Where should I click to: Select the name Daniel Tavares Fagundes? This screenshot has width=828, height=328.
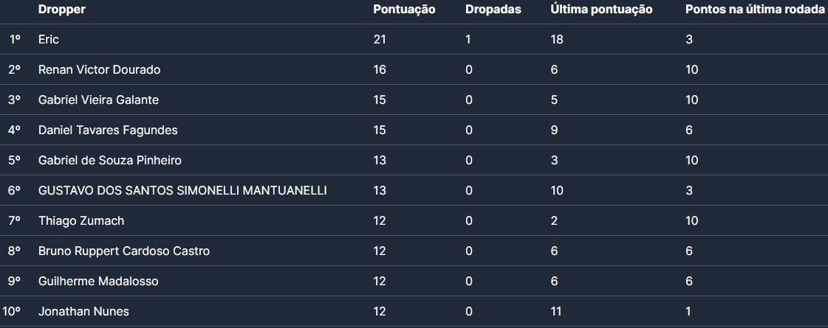click(x=108, y=130)
